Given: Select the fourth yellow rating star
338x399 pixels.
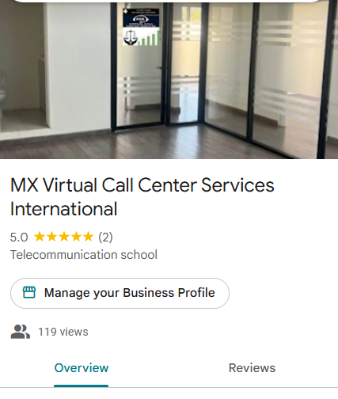Looking at the screenshot, I should click(x=76, y=237).
